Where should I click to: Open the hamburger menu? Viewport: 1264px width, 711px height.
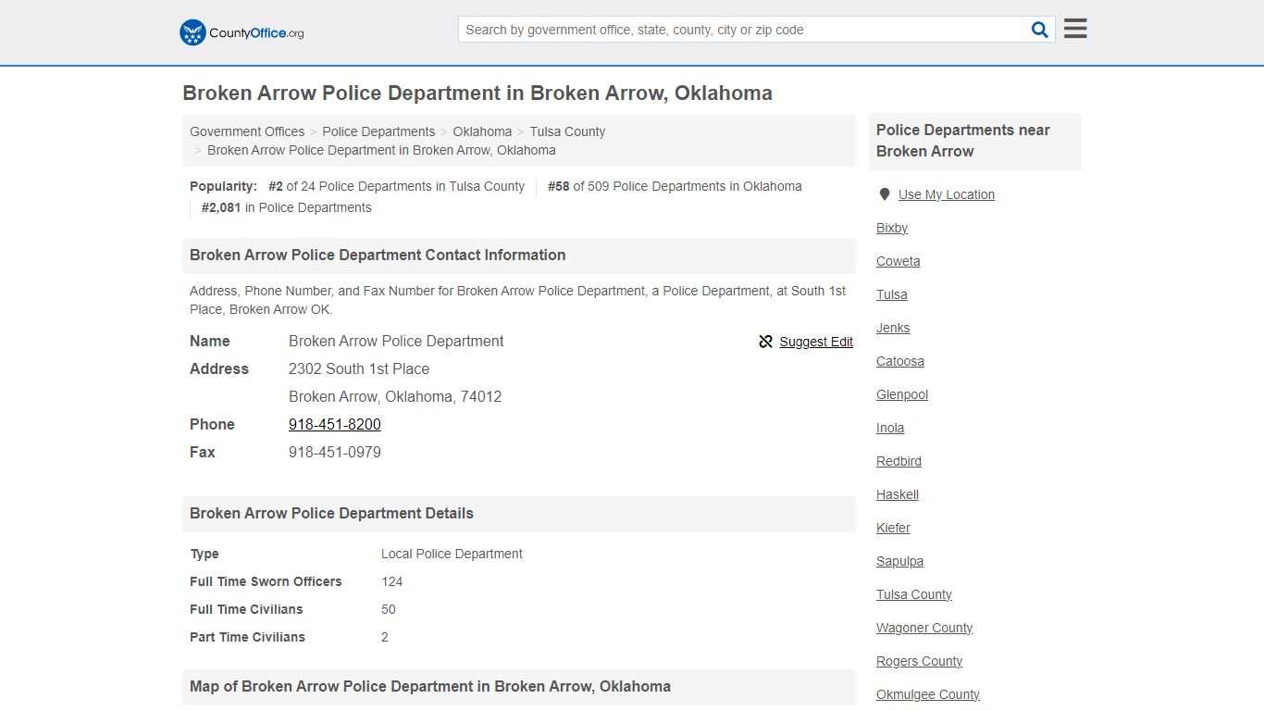coord(1075,29)
